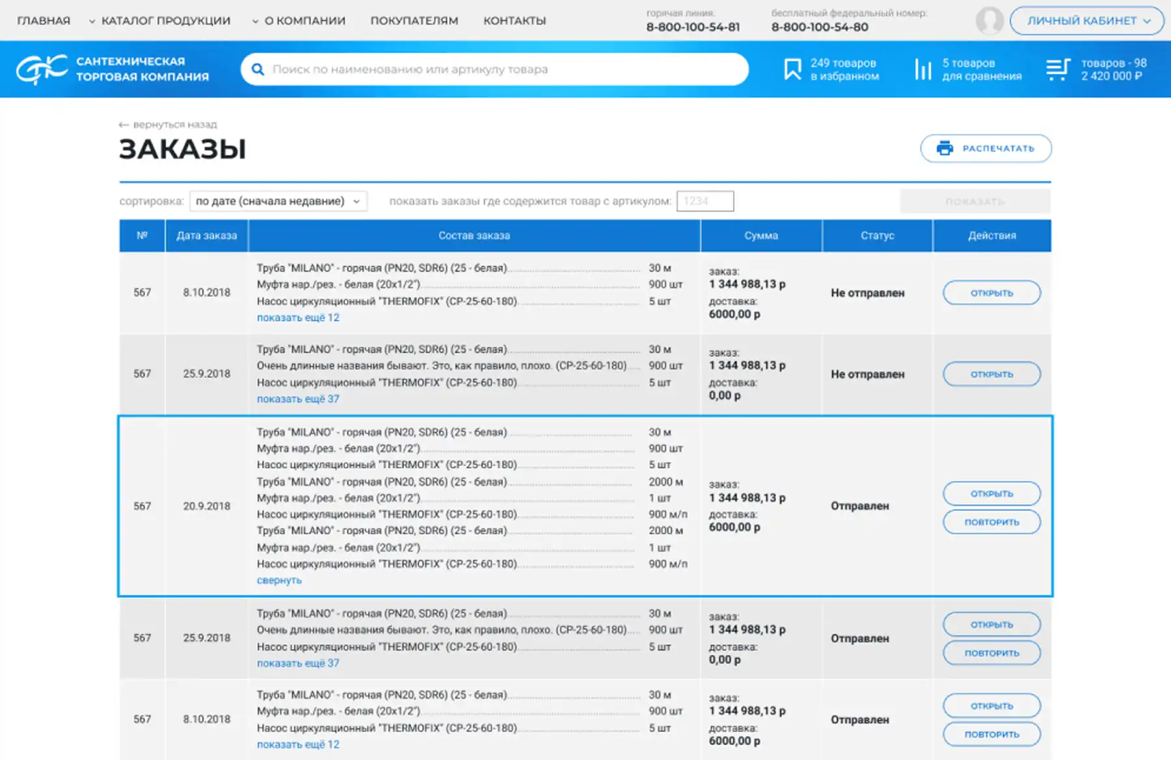Expand показать ещё 12 in last order
Image resolution: width=1171 pixels, height=760 pixels.
click(298, 744)
